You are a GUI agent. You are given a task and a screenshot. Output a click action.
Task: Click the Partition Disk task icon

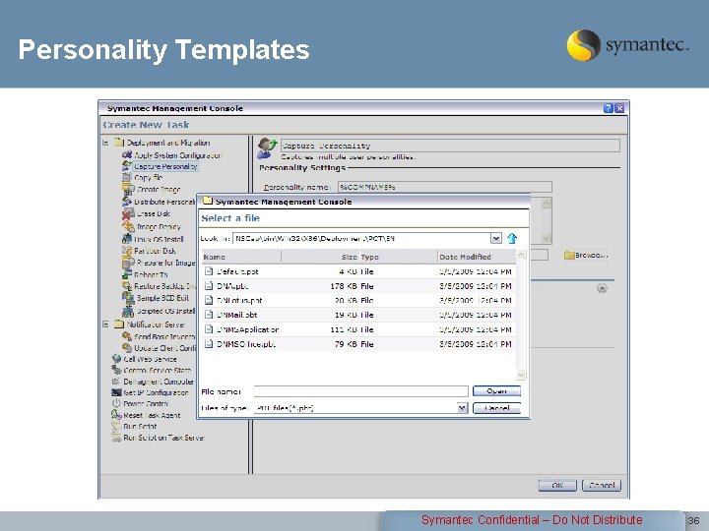click(127, 251)
